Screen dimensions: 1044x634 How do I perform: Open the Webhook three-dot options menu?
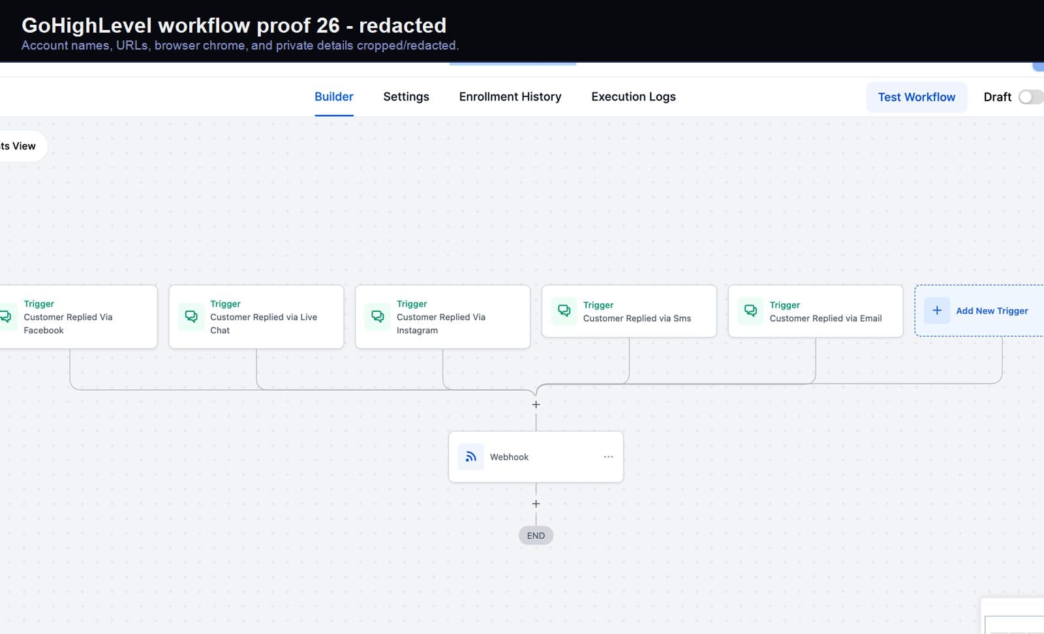[x=608, y=457]
